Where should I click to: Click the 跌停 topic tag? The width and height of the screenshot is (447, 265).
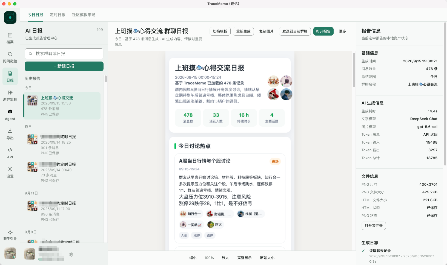[x=210, y=235]
